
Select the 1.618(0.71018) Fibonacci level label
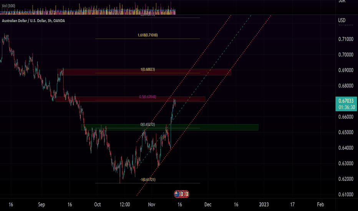point(148,35)
